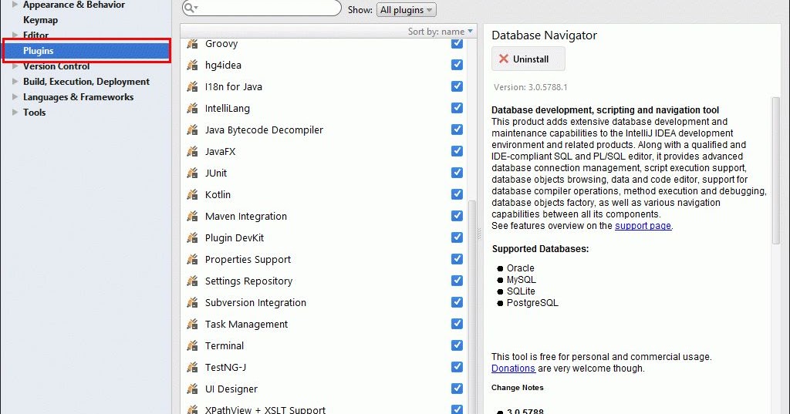Open Languages & Frameworks settings

78,96
